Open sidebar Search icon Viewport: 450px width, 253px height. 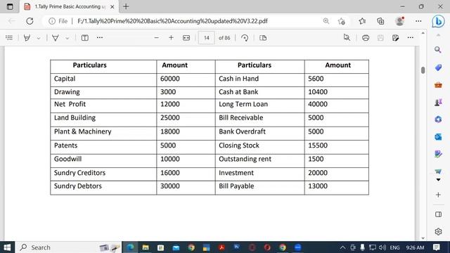click(438, 50)
